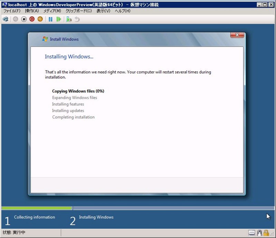The height and width of the screenshot is (238, 276).
Task: Open the ファイル(F) menu
Action: [12, 11]
